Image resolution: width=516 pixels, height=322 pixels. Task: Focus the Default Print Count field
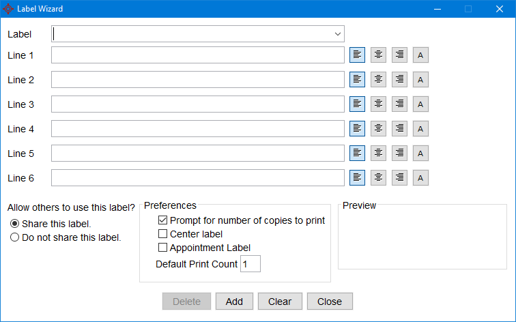250,264
